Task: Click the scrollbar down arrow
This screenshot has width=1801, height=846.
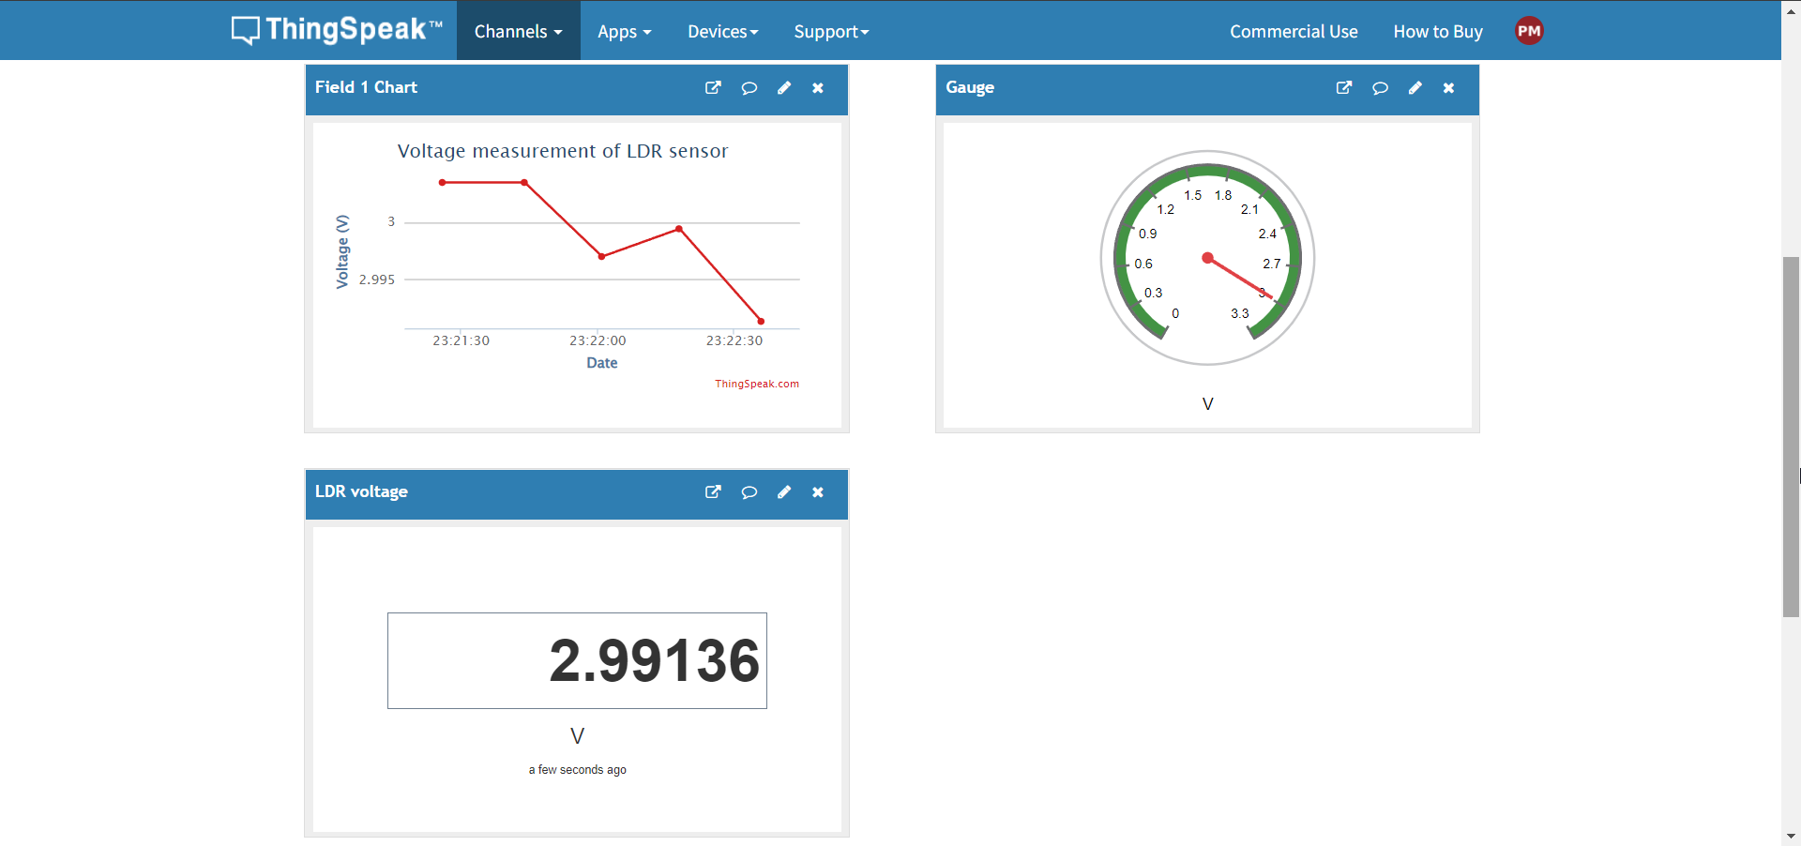Action: (1791, 836)
